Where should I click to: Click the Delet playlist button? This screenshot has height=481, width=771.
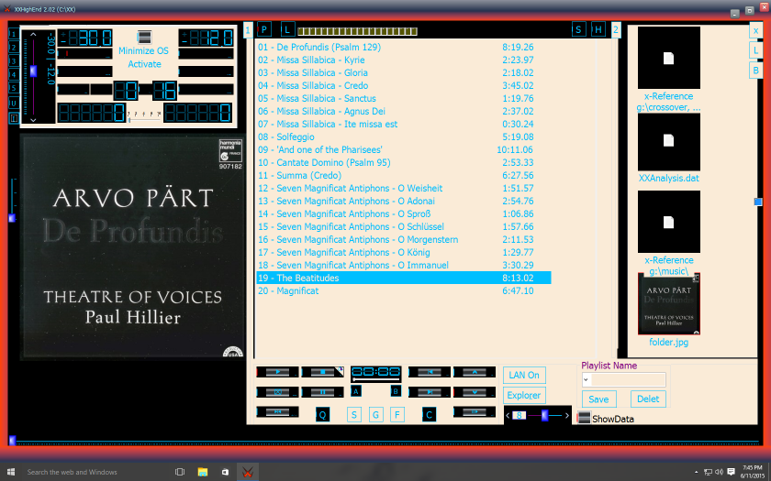click(649, 399)
